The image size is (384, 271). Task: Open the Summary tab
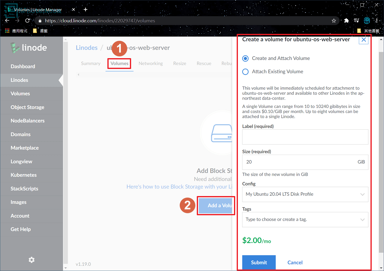pyautogui.click(x=91, y=64)
